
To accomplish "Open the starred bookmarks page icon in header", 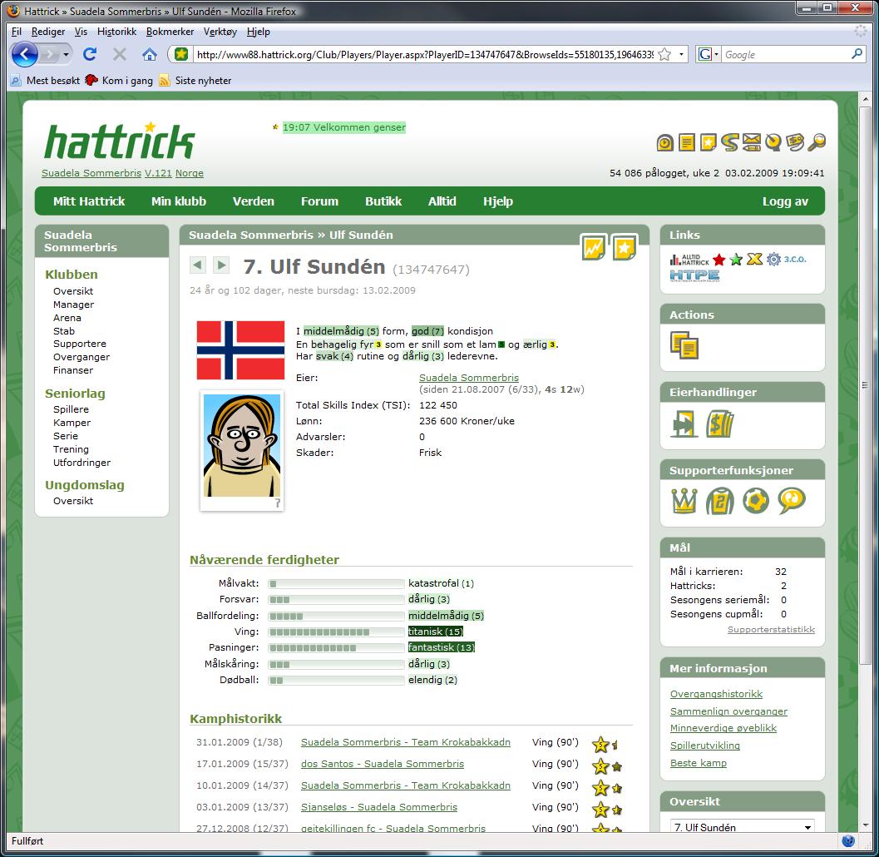I will (x=708, y=143).
